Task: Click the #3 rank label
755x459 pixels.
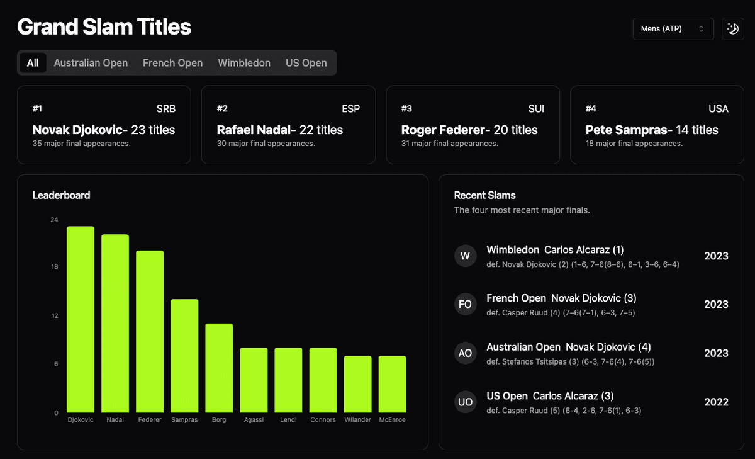Action: [406, 109]
